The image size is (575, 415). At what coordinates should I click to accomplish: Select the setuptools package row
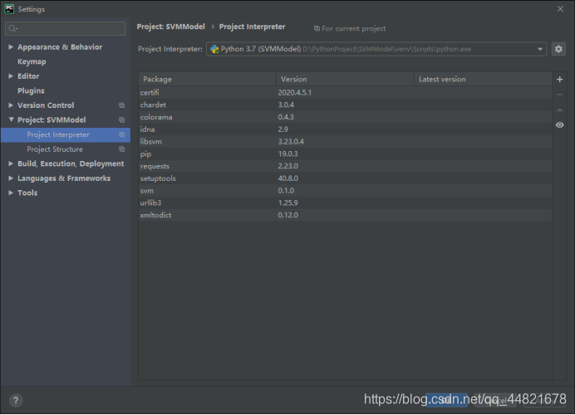click(345, 178)
